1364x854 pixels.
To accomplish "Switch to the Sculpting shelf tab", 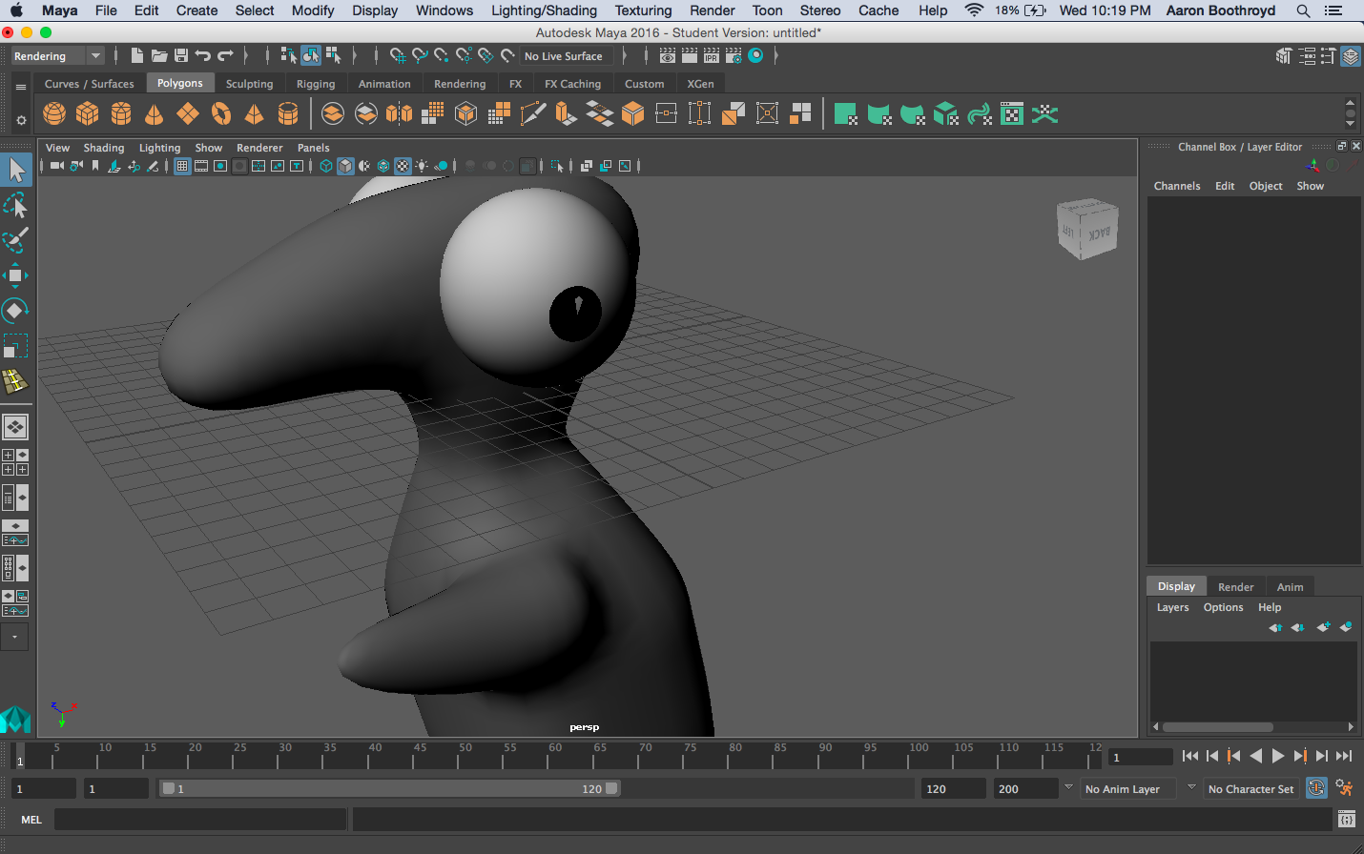I will click(x=249, y=84).
